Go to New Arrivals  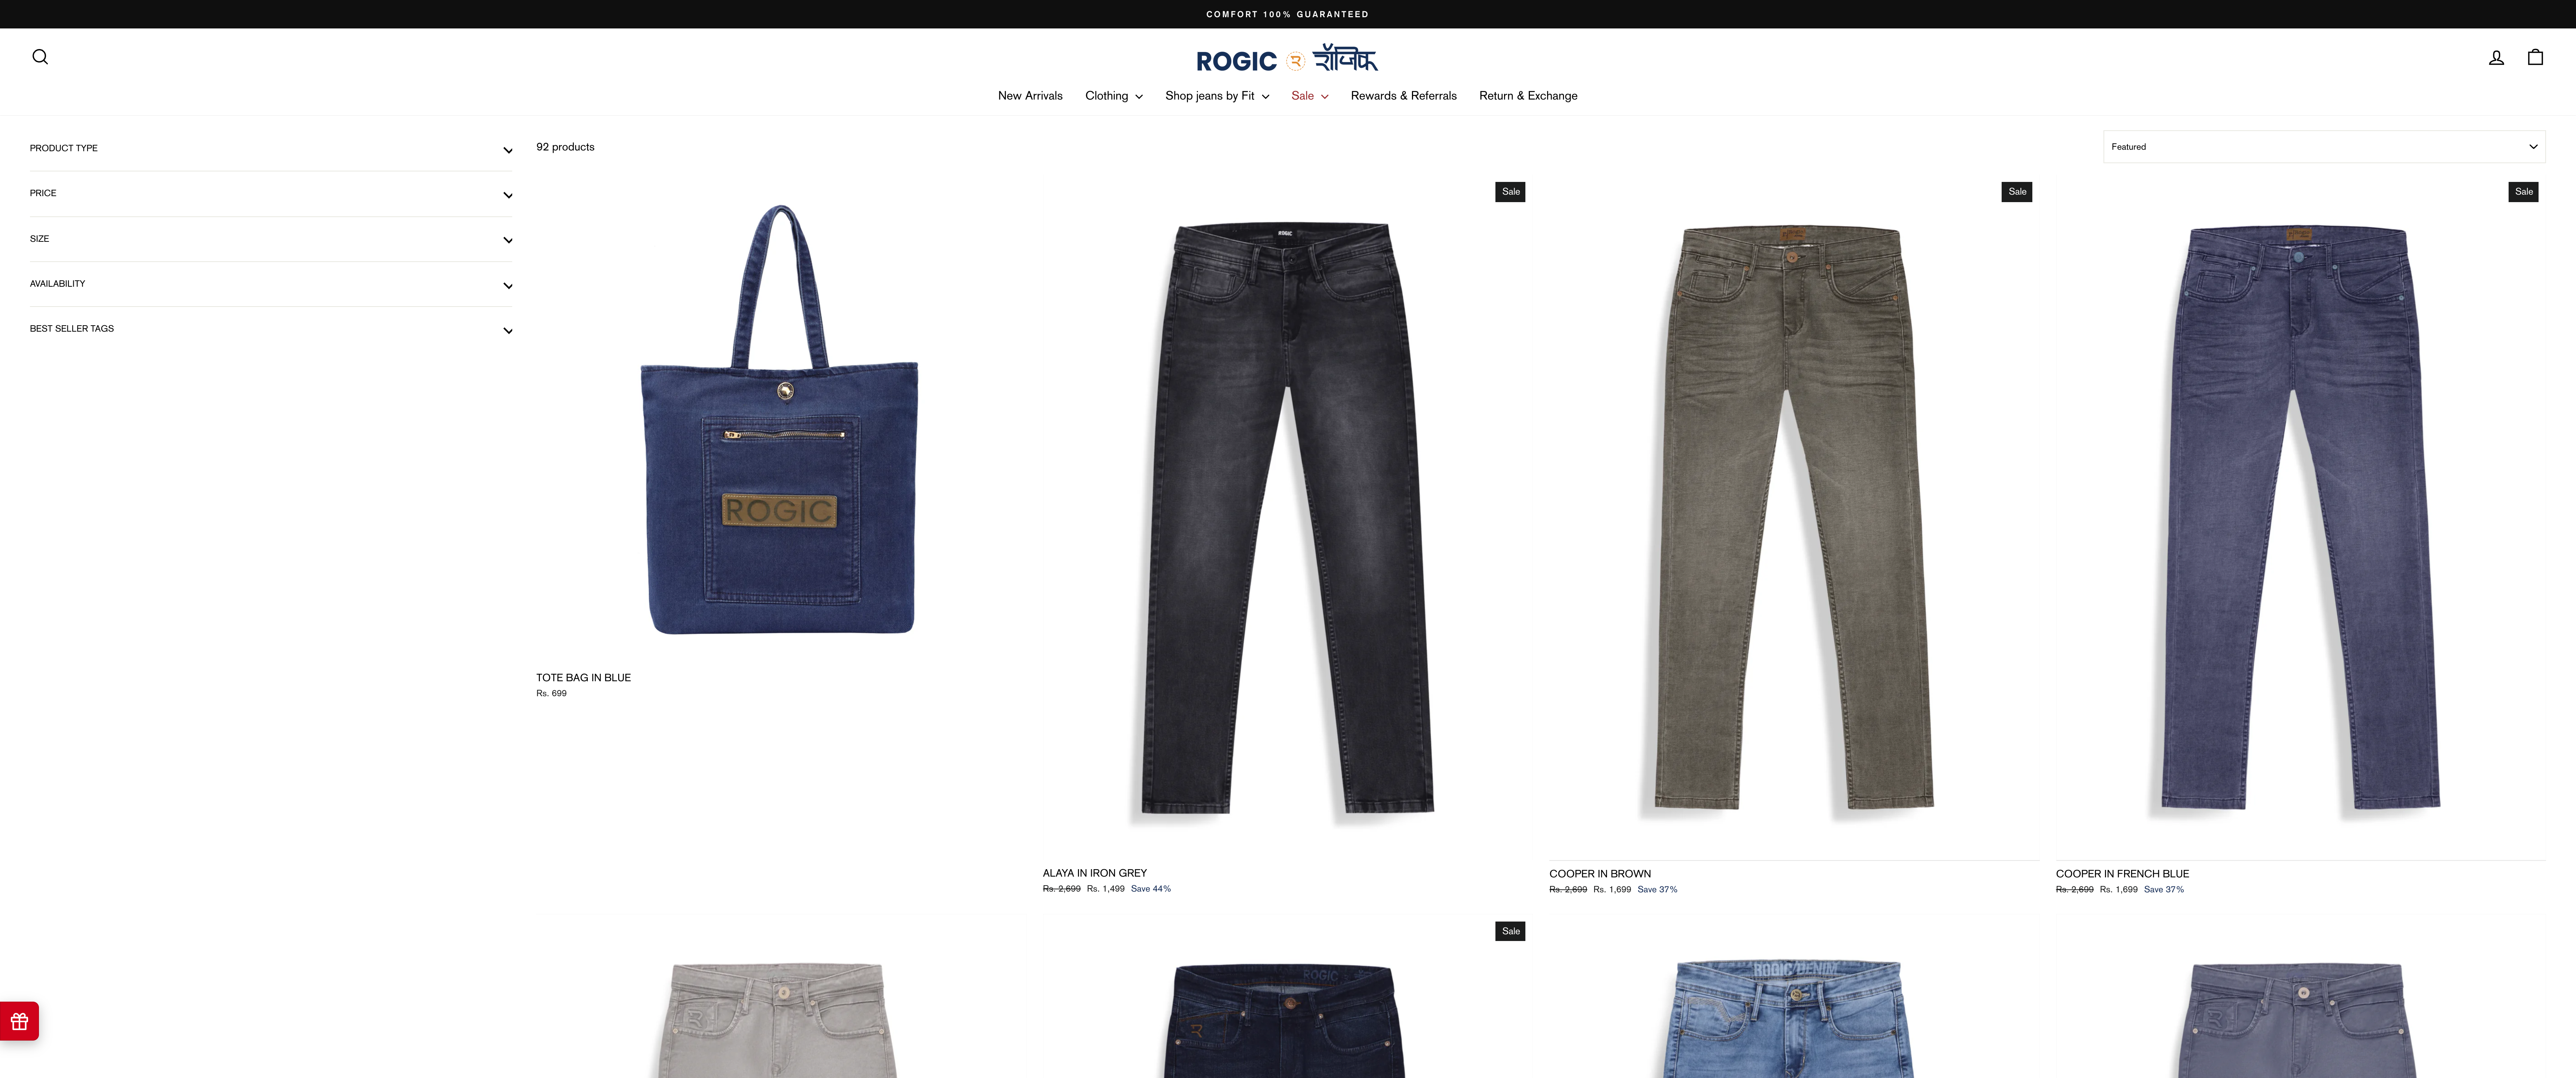1030,96
